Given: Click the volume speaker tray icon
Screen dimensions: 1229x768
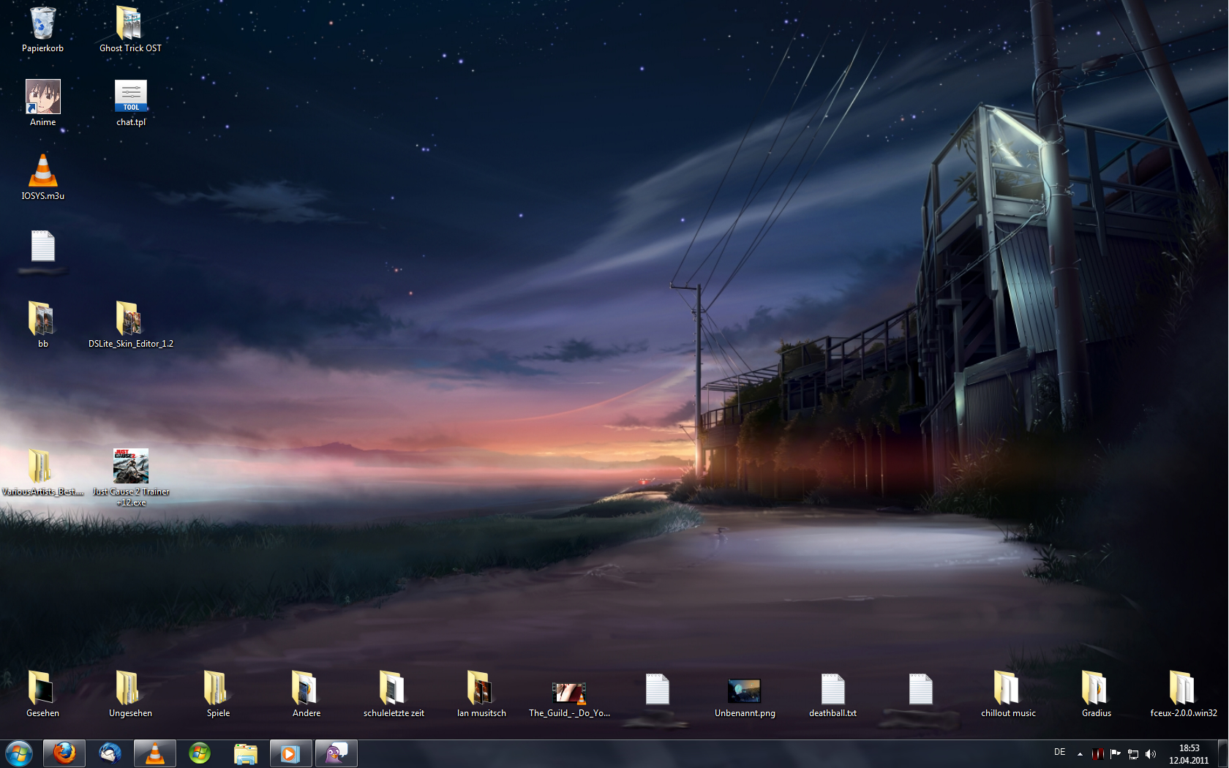Looking at the screenshot, I should pos(1151,754).
